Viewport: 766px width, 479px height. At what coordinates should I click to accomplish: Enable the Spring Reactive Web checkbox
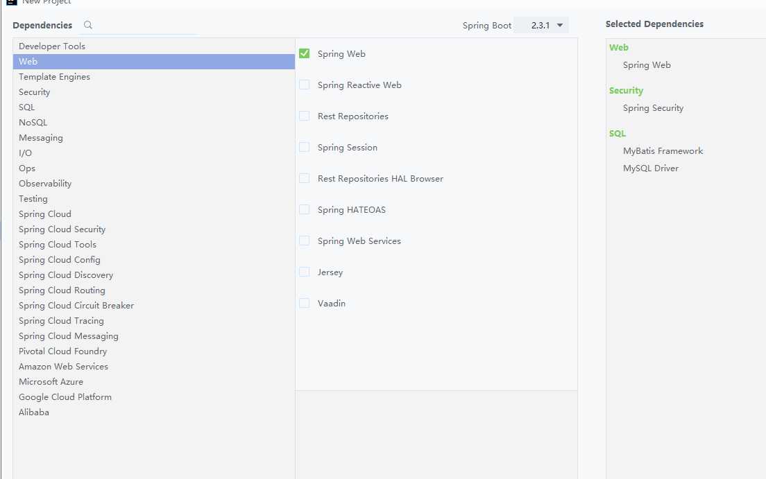tap(304, 85)
